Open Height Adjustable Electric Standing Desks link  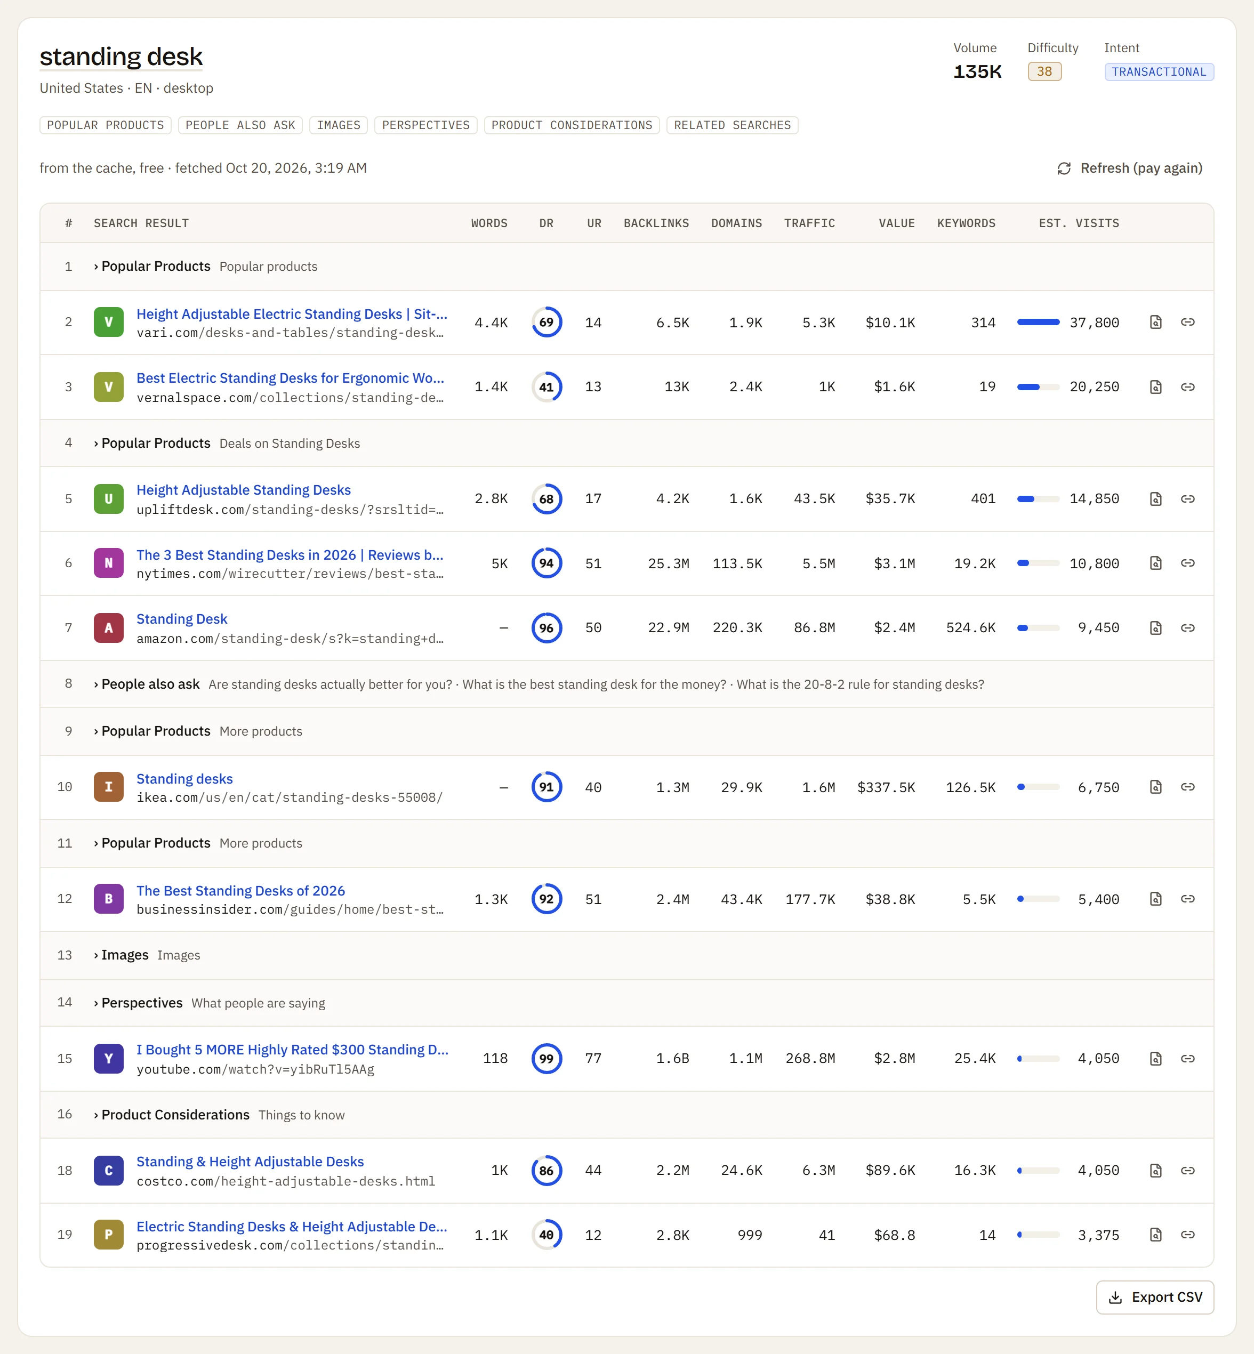292,314
